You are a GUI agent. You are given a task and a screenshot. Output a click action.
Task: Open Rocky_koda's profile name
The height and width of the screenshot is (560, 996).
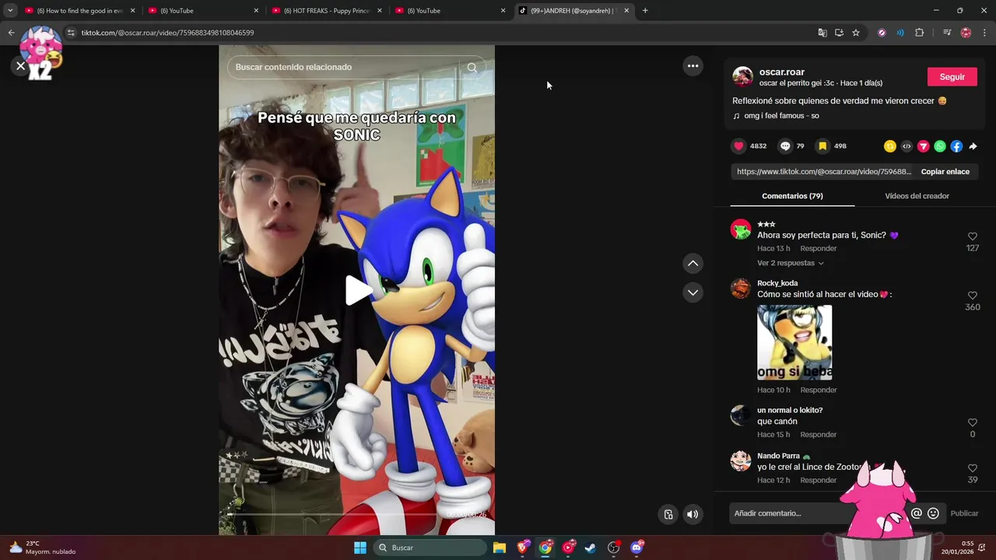click(777, 283)
